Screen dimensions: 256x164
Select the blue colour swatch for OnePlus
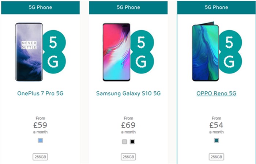point(40,140)
